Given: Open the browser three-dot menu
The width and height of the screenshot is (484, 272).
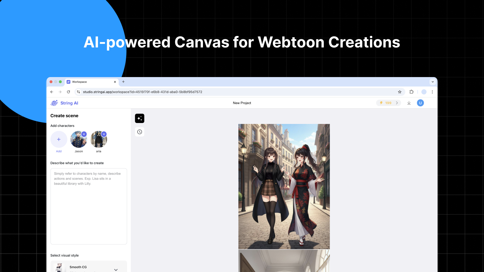Looking at the screenshot, I should pyautogui.click(x=432, y=92).
